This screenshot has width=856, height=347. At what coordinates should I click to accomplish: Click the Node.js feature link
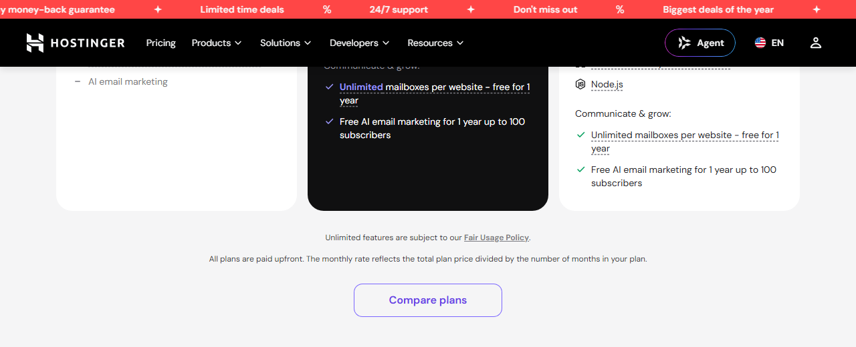pos(607,85)
